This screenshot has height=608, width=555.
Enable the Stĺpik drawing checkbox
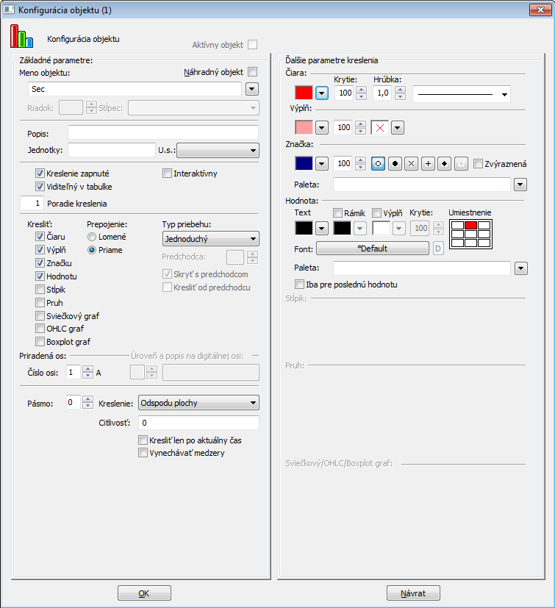pos(40,289)
